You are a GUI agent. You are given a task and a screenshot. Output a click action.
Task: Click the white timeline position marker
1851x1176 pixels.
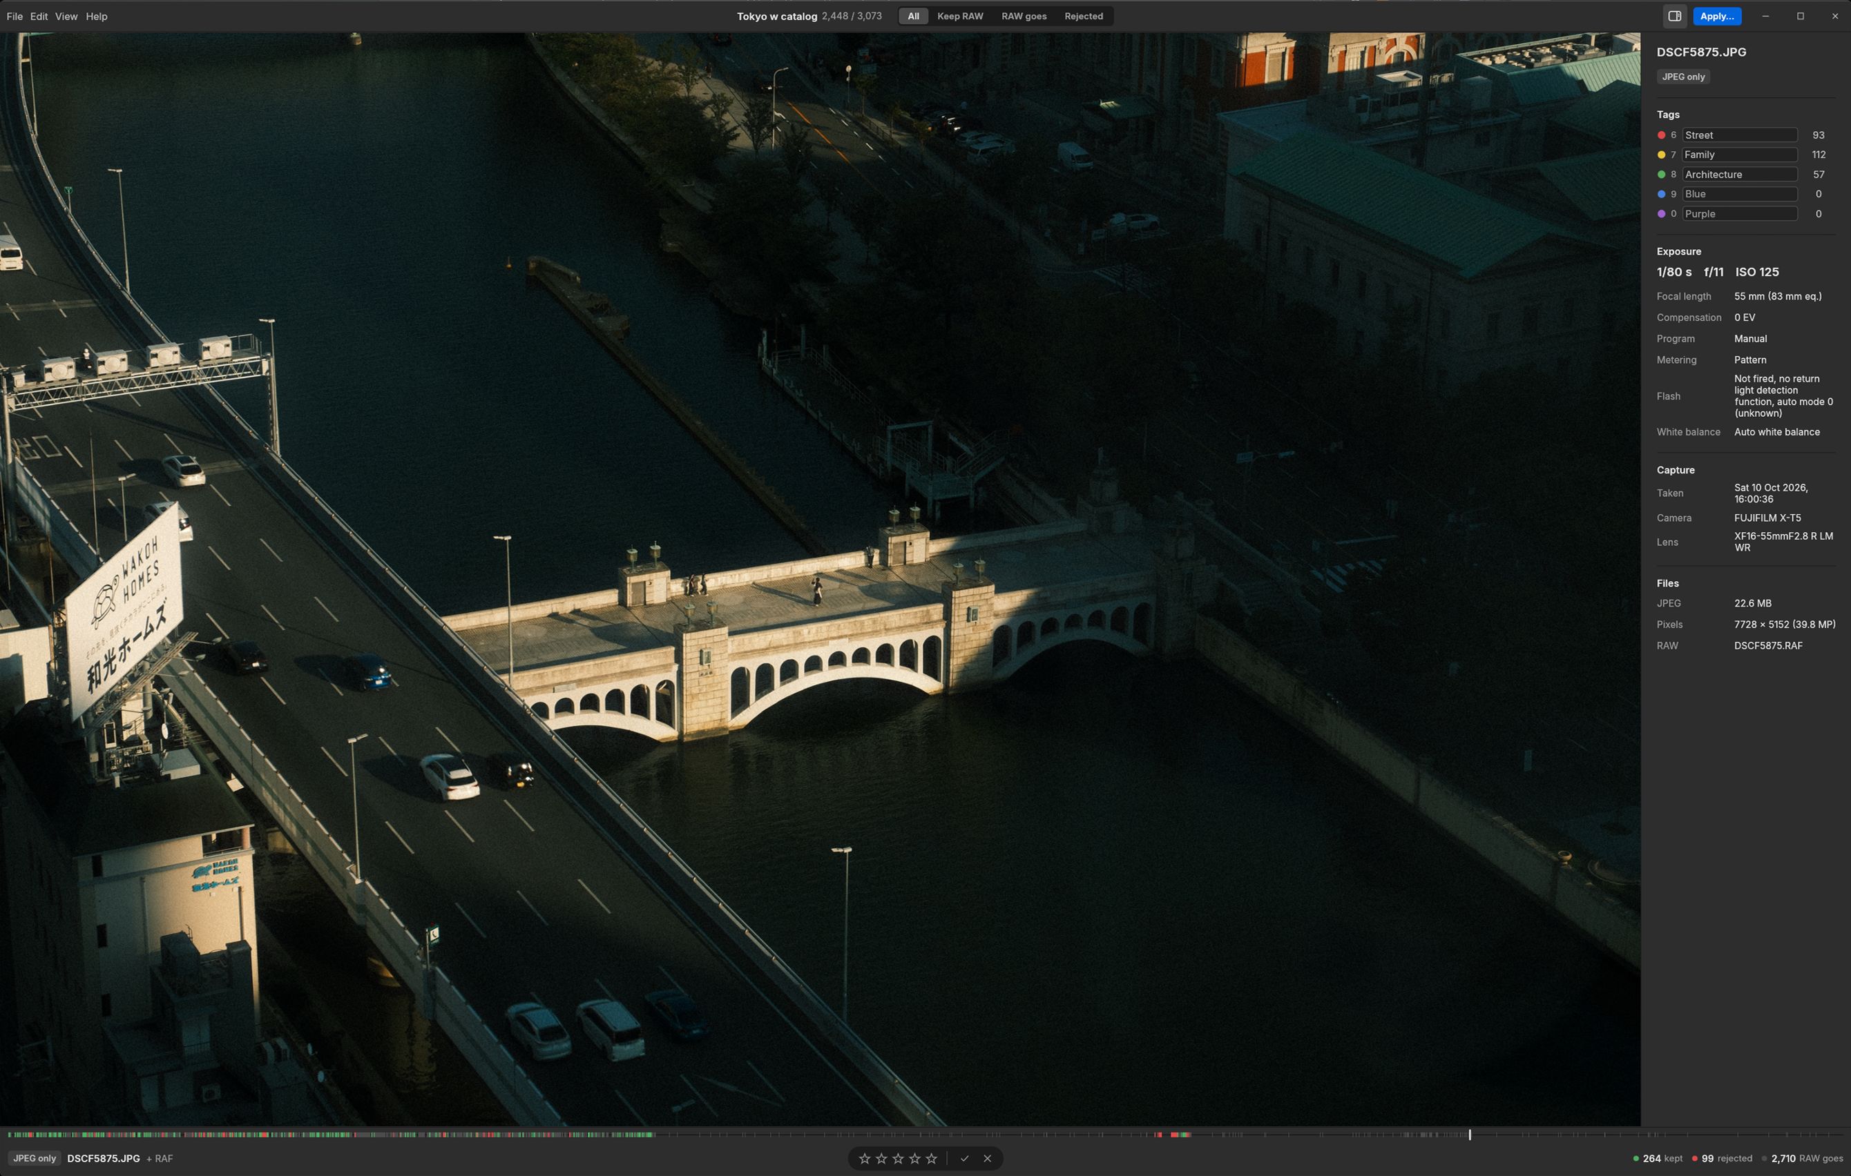(1470, 1135)
